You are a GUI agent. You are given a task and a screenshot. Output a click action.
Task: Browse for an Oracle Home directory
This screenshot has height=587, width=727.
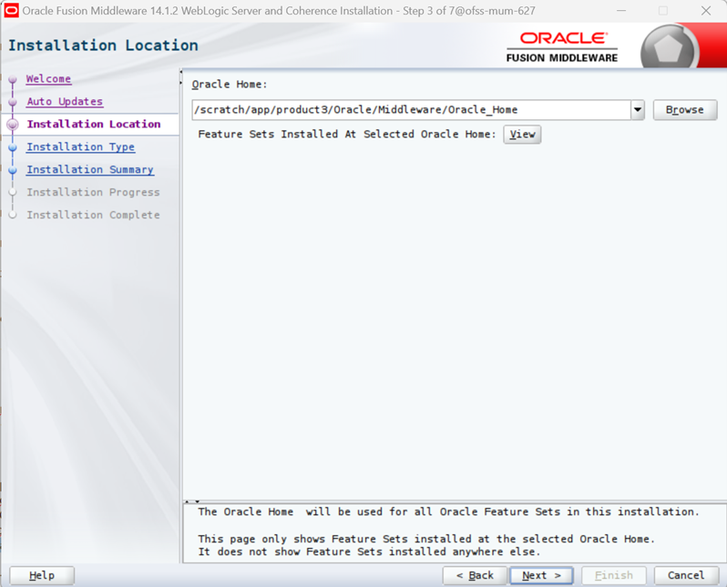coord(685,110)
